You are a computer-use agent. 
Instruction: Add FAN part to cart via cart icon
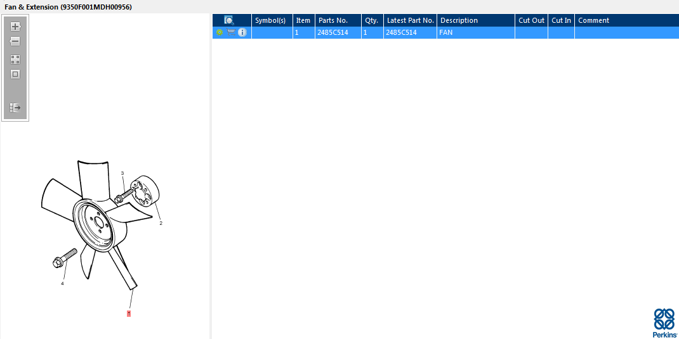click(231, 32)
